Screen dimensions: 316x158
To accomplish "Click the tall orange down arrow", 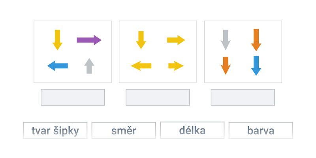I will (x=256, y=40).
